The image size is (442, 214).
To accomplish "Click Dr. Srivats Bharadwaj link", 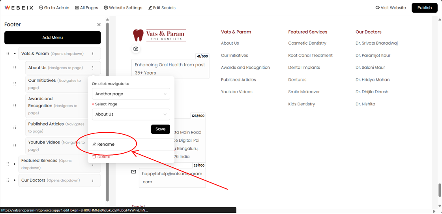I will pos(376,43).
